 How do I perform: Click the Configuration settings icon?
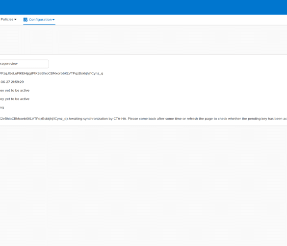pos(26,20)
